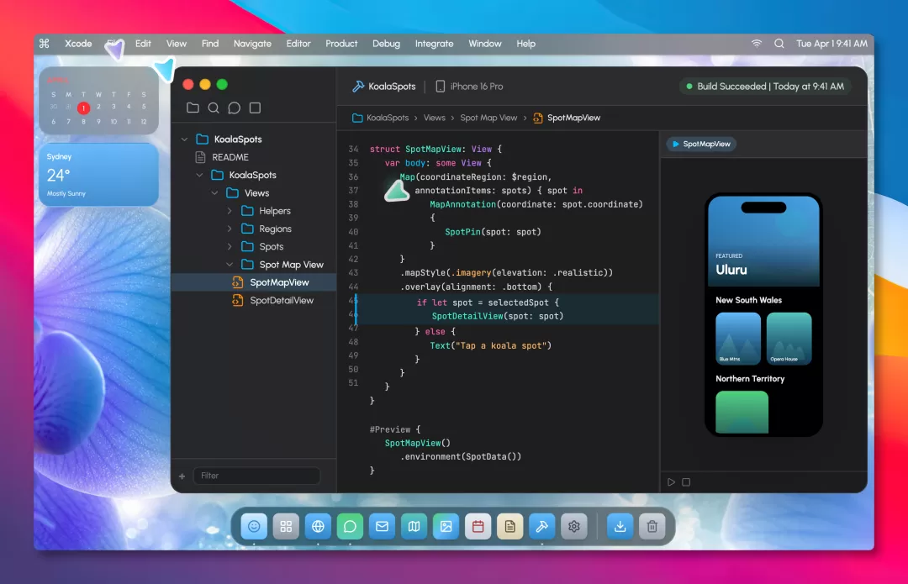Screen dimensions: 908x584
Task: Open the Mail envelope icon in dock
Action: pyautogui.click(x=383, y=526)
